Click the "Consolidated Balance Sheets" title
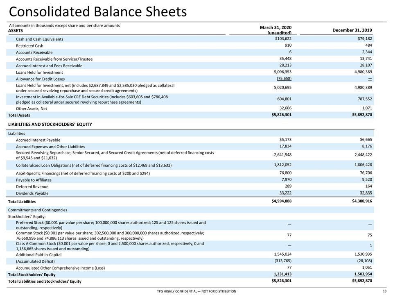 coord(98,11)
